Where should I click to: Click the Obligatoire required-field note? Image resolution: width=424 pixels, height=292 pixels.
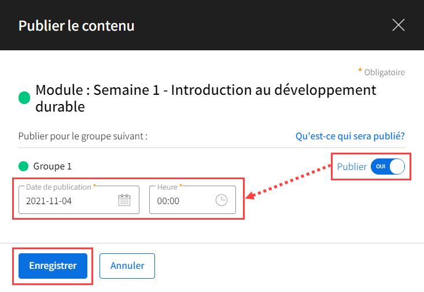[382, 72]
